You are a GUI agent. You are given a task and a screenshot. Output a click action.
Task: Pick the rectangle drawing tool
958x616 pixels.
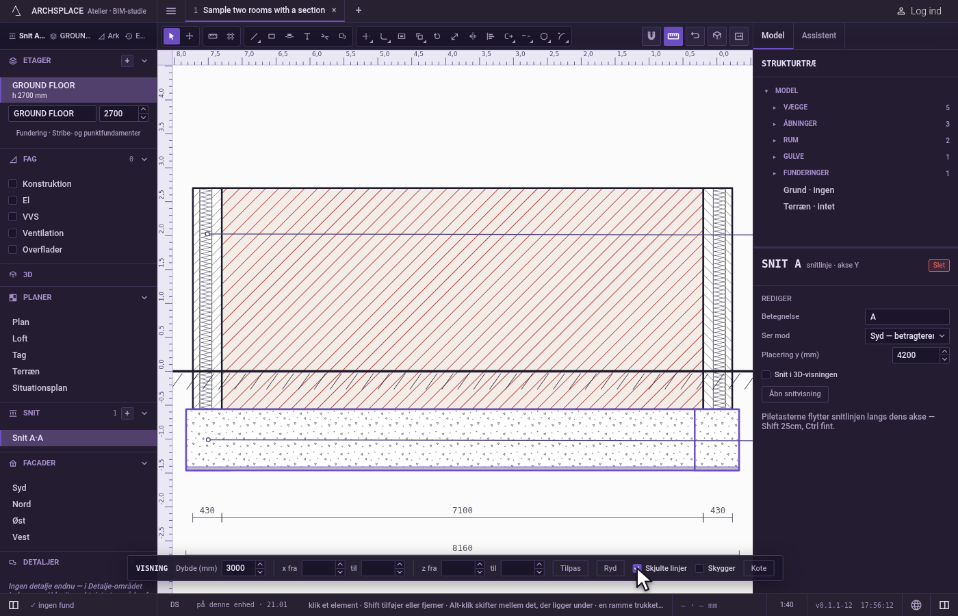[x=272, y=36]
